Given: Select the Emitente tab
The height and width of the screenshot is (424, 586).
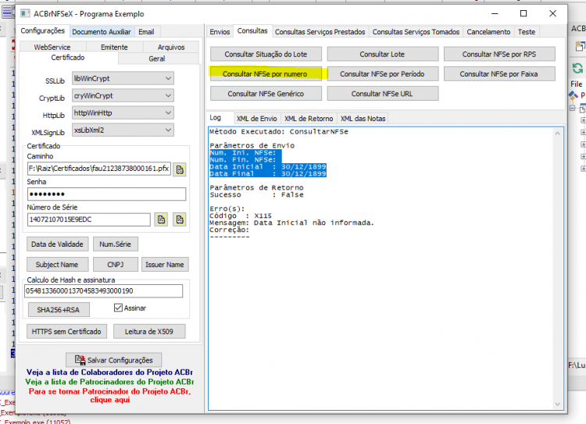Looking at the screenshot, I should coord(114,47).
